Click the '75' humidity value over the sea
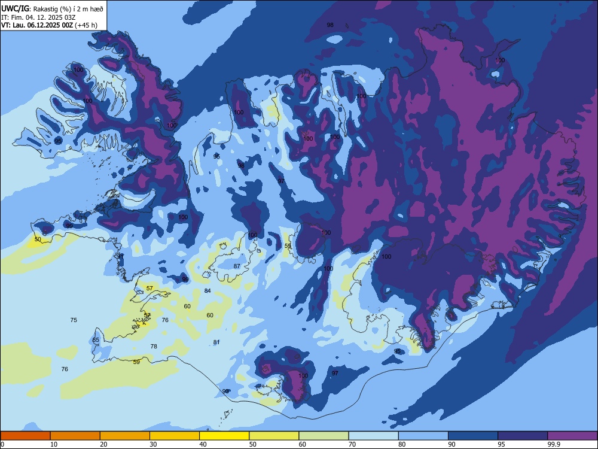 pos(74,320)
